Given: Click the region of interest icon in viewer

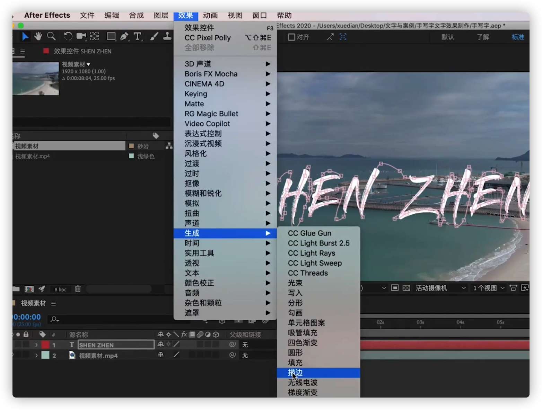Looking at the screenshot, I should coord(395,288).
